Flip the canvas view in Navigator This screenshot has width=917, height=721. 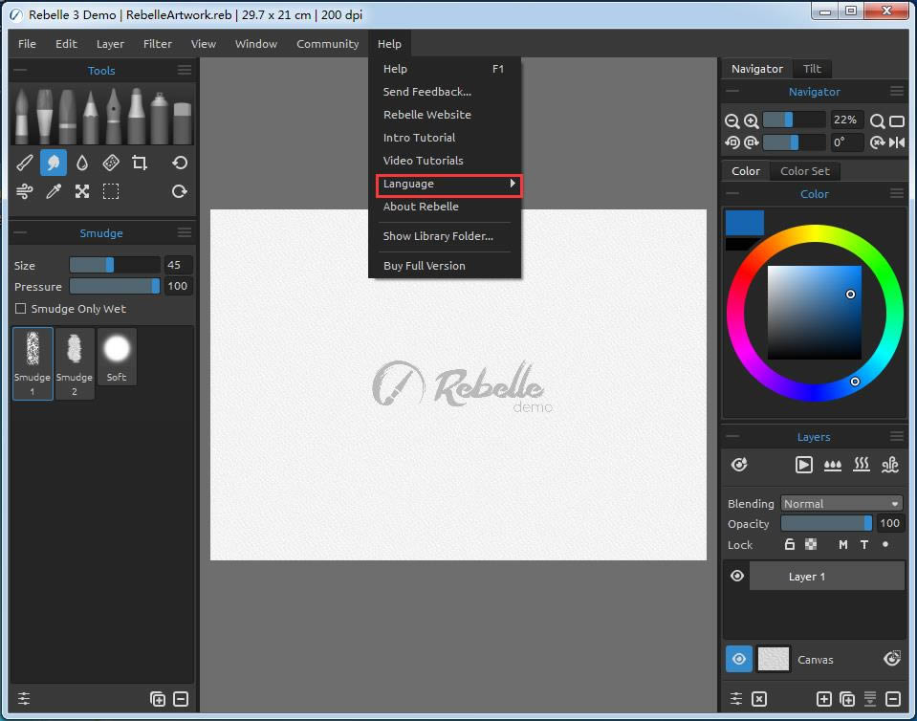897,142
